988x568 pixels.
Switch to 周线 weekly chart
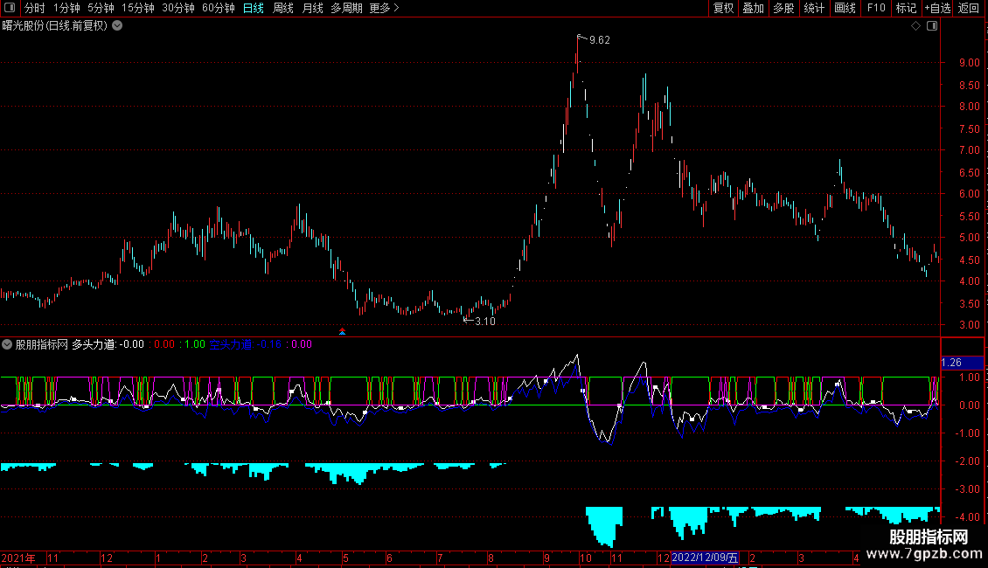283,8
